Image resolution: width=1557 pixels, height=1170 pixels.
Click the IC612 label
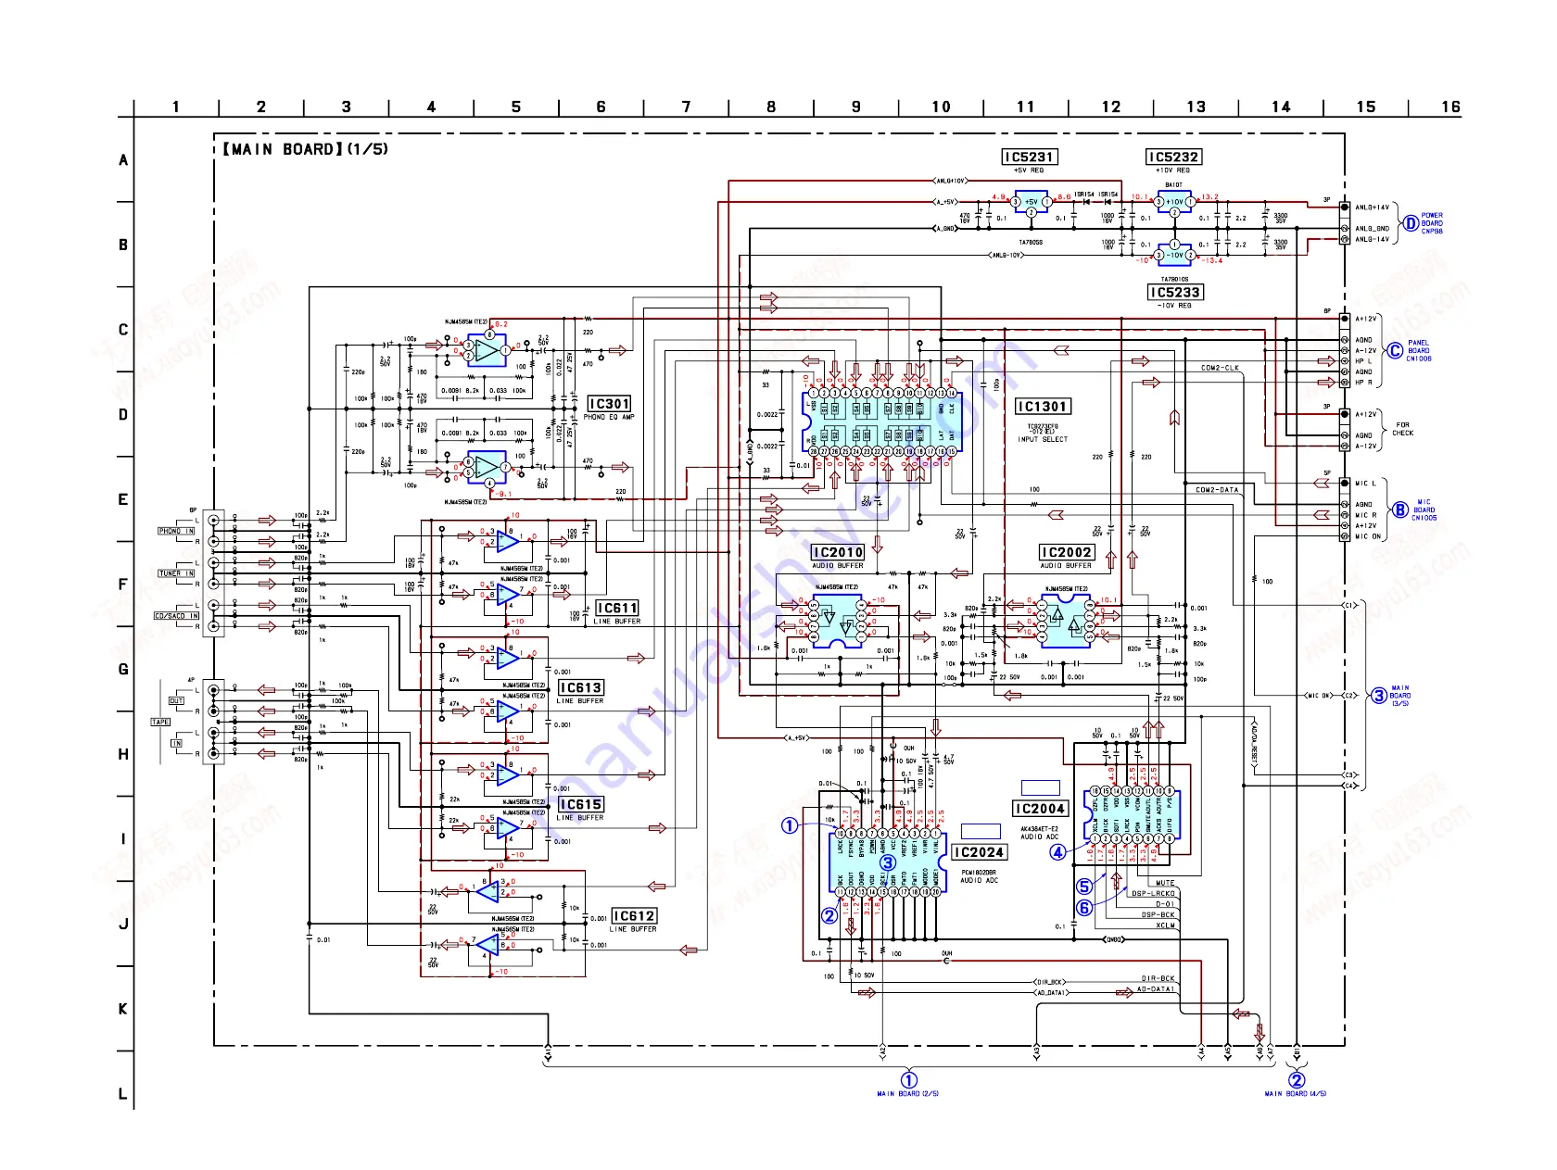click(x=634, y=916)
